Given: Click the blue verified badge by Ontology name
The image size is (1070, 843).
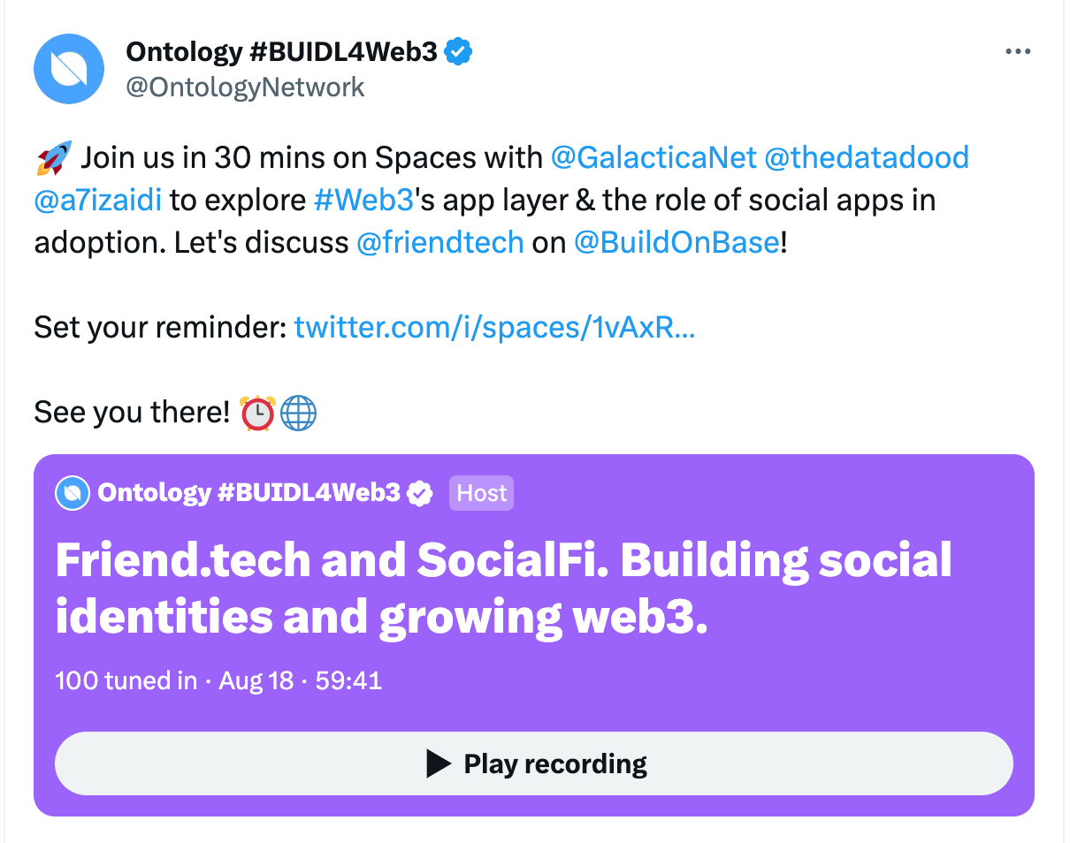Looking at the screenshot, I should tap(458, 52).
